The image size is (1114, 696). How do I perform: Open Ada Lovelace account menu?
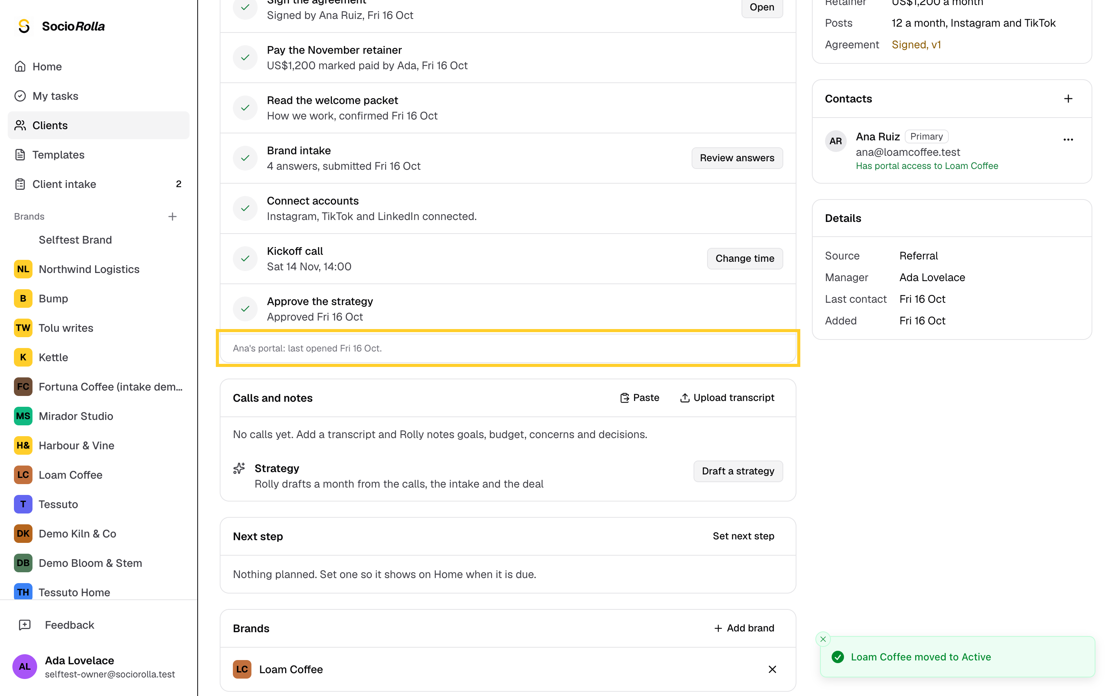[98, 667]
